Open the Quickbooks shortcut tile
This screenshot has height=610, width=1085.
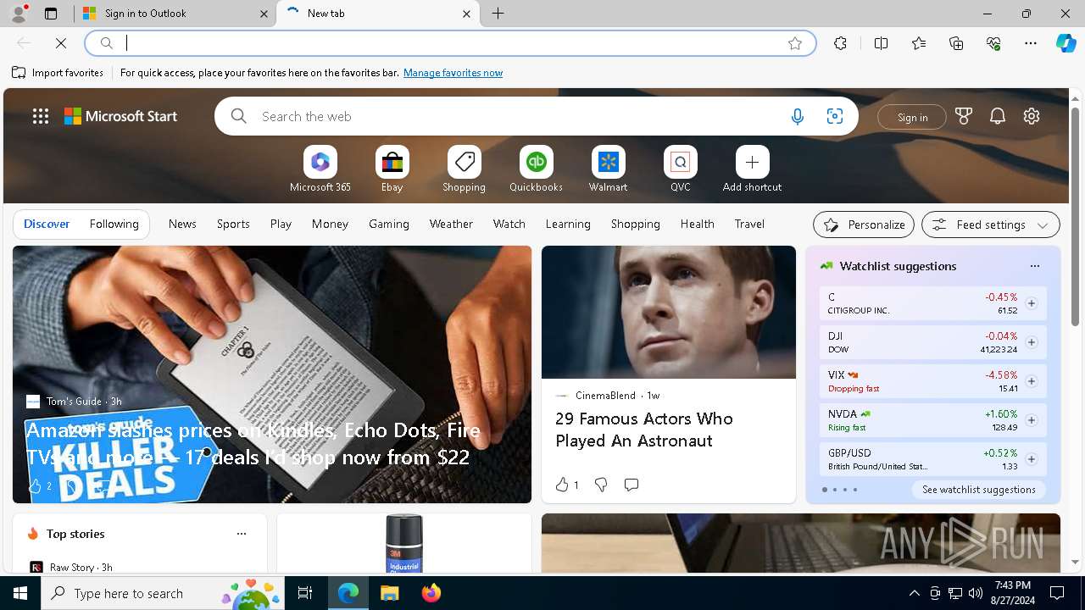coord(537,162)
